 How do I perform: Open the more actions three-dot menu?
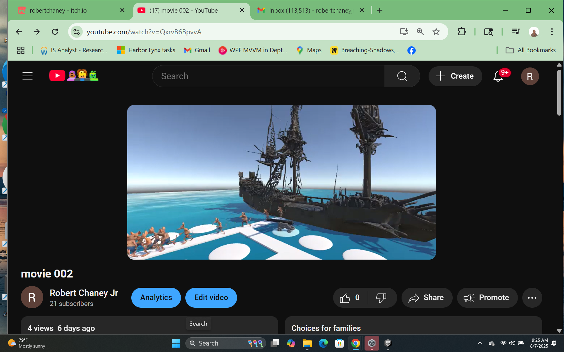point(532,298)
